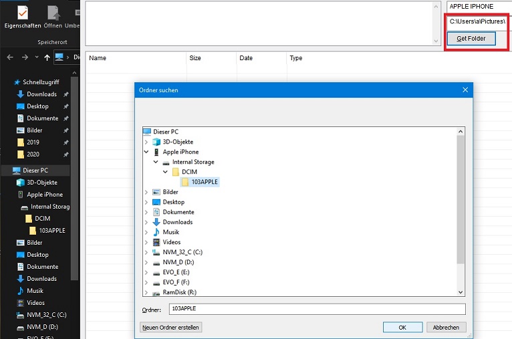This screenshot has height=339, width=512.
Task: Click dialog tree scrollbar up arrow
Action: [461, 132]
